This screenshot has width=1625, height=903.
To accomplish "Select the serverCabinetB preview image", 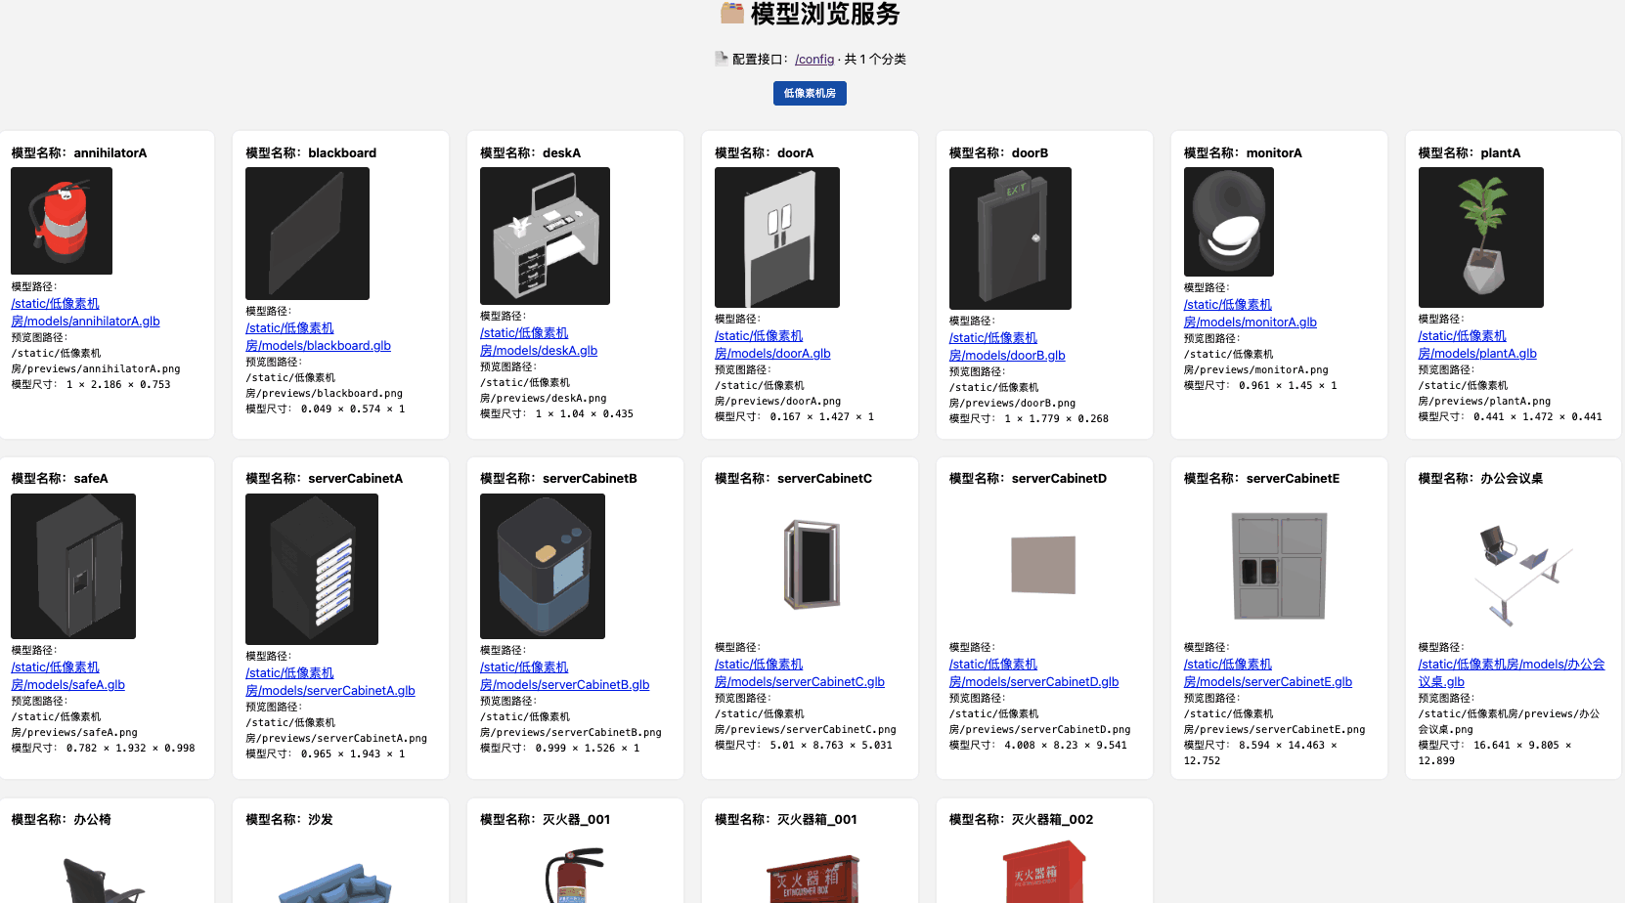I will tap(543, 566).
